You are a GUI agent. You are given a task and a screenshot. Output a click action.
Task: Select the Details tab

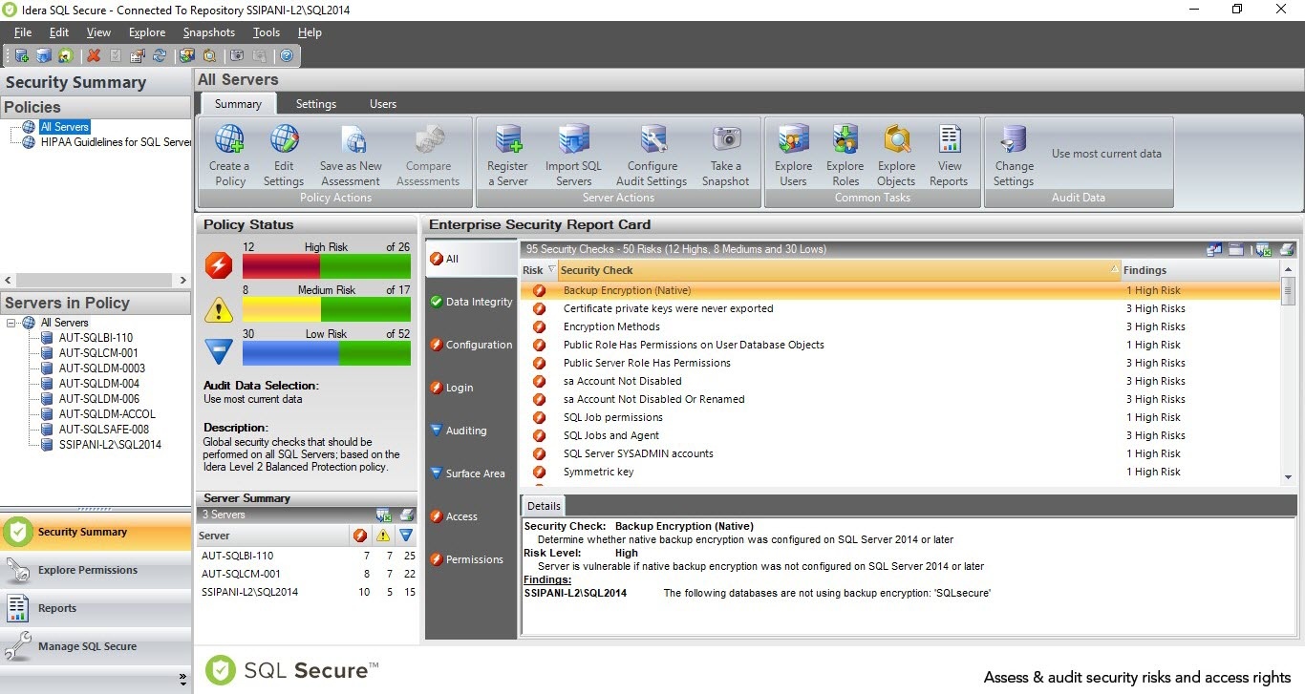545,506
